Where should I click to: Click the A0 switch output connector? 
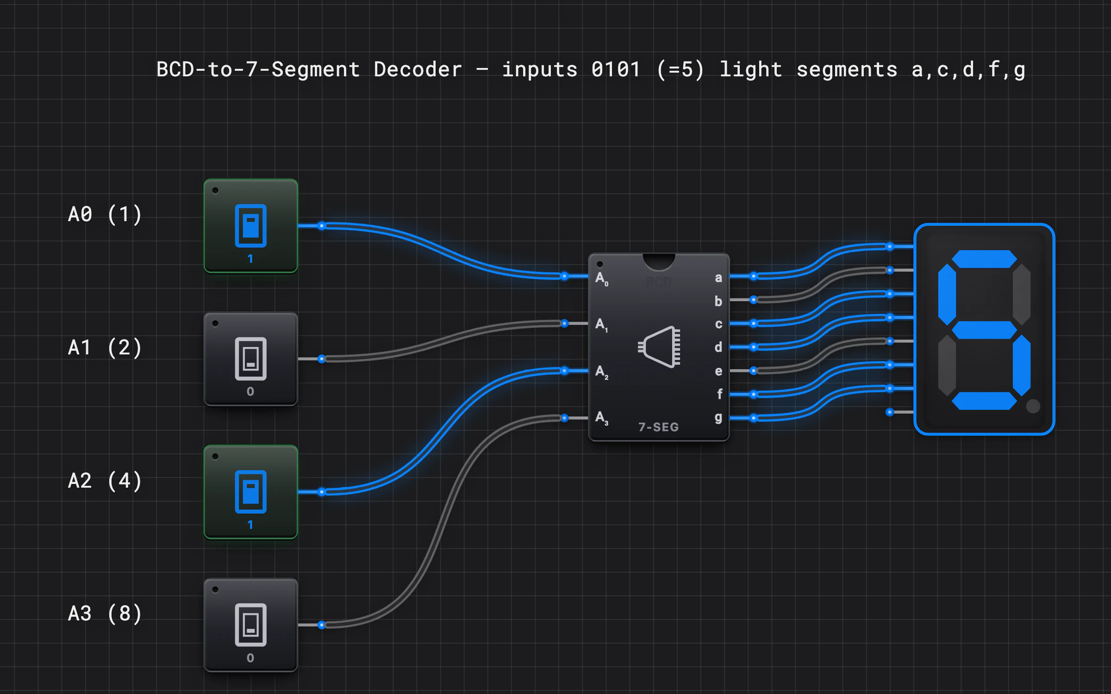tap(322, 226)
